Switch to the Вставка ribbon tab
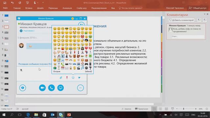The image size is (210, 118). 29,8
